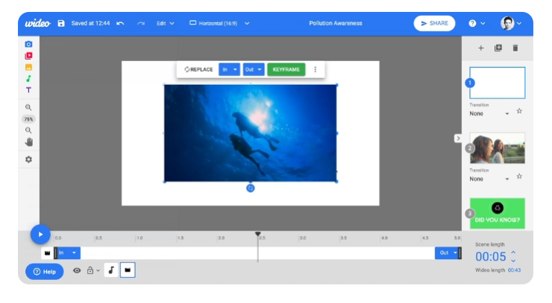
Task: Toggle visibility with the eye icon
Action: [76, 271]
